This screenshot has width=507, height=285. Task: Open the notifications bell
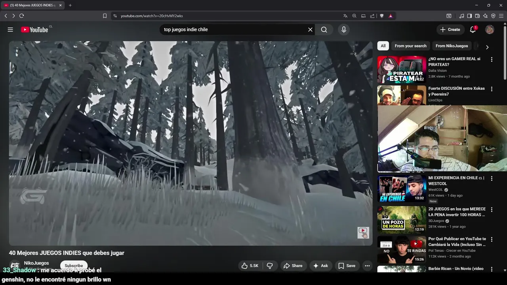[x=473, y=30]
